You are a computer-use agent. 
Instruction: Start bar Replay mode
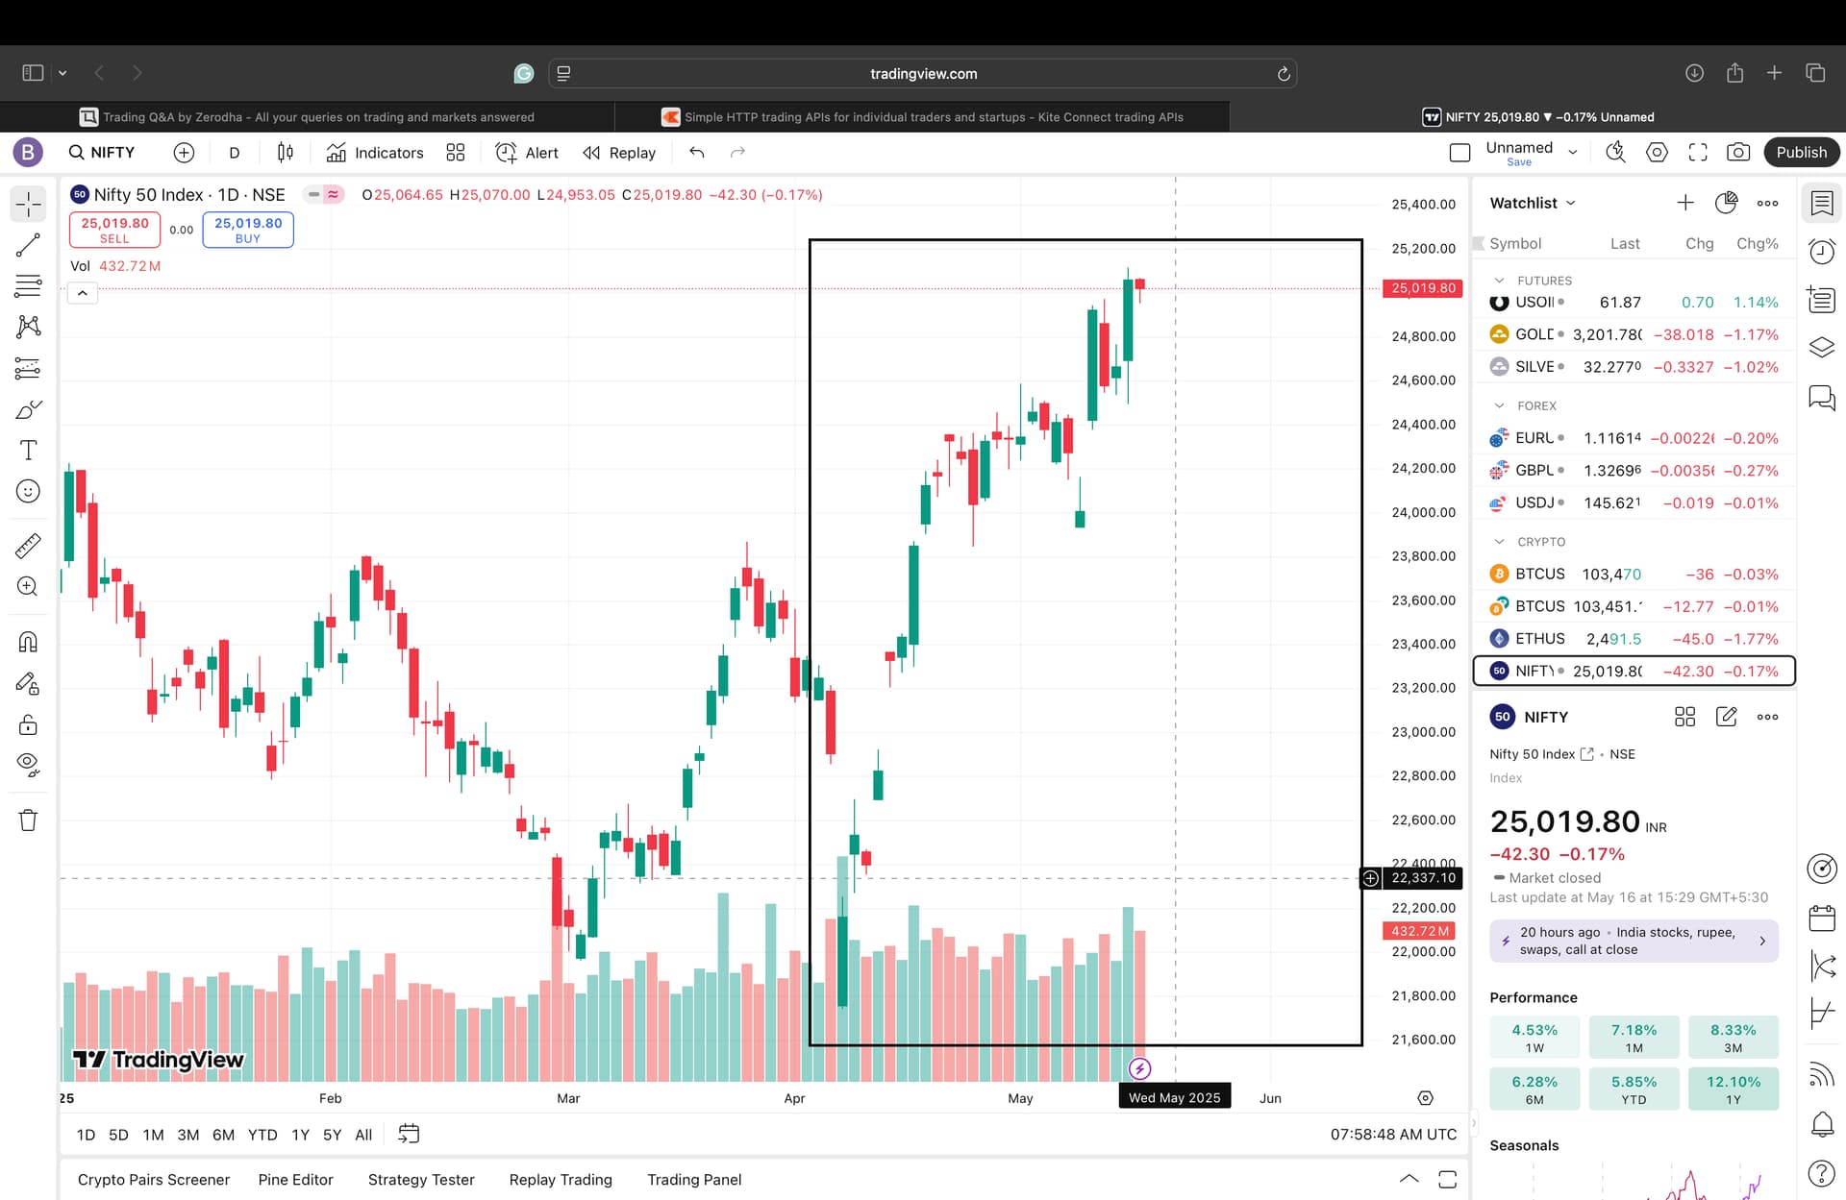click(620, 153)
